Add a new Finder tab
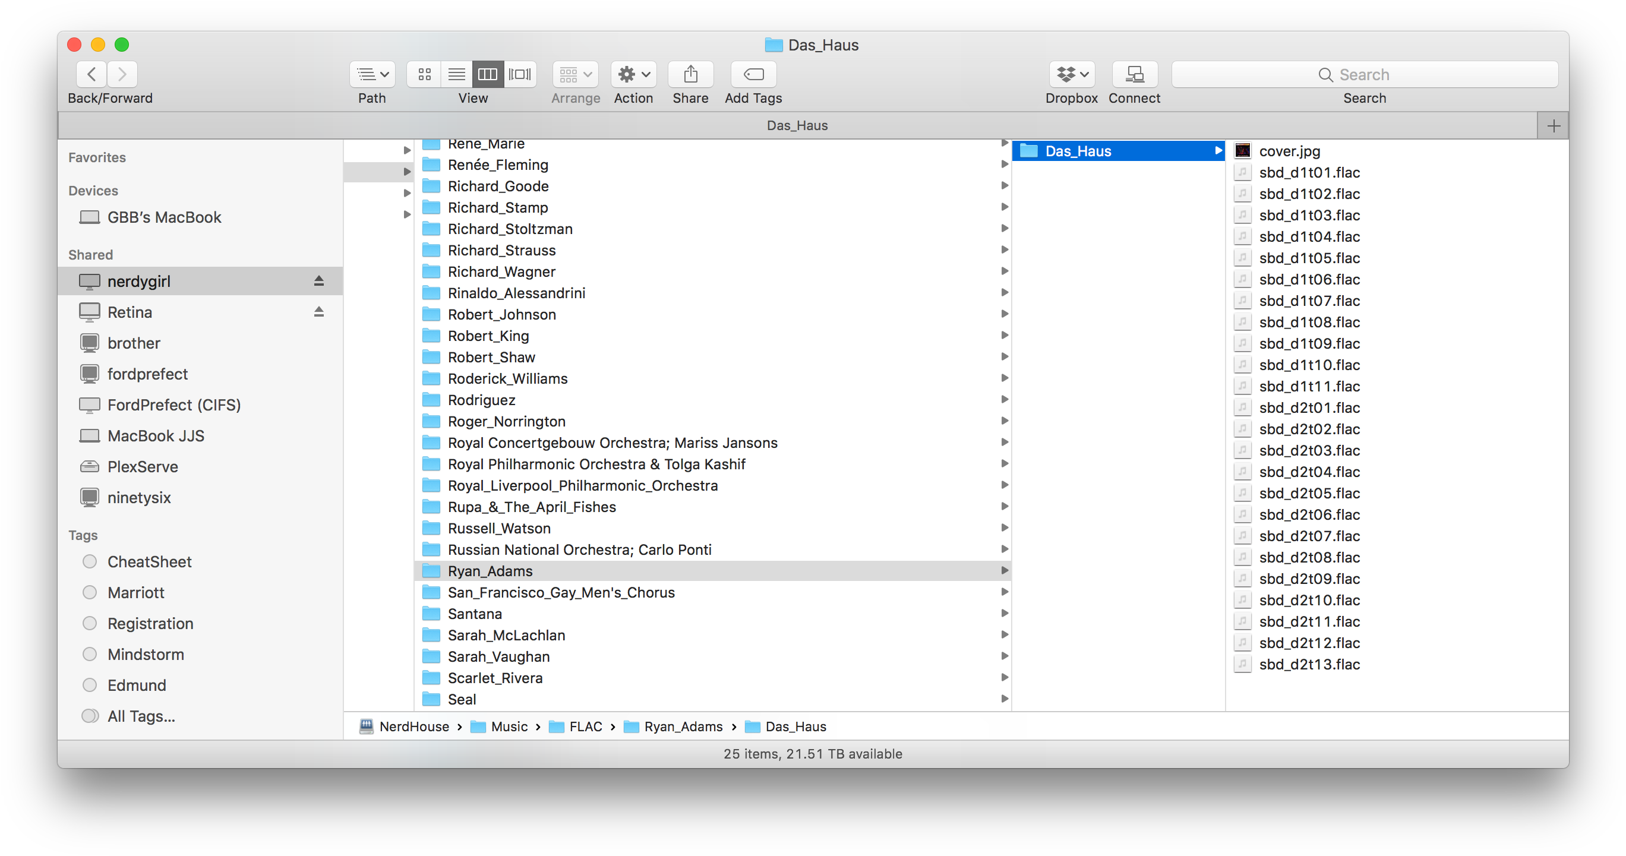The image size is (1626, 856). pyautogui.click(x=1554, y=125)
